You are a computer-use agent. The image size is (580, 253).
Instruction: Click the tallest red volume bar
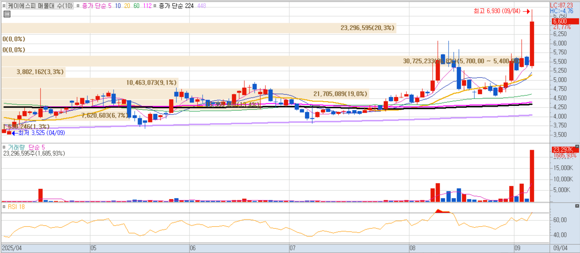(x=532, y=176)
